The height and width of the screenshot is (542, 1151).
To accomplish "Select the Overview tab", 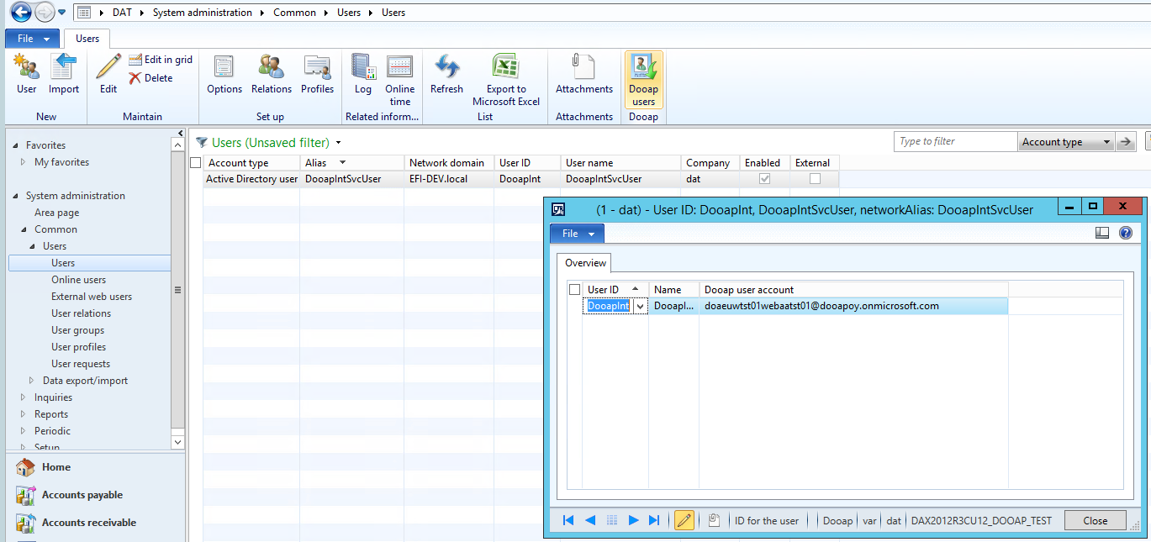I will click(x=585, y=264).
